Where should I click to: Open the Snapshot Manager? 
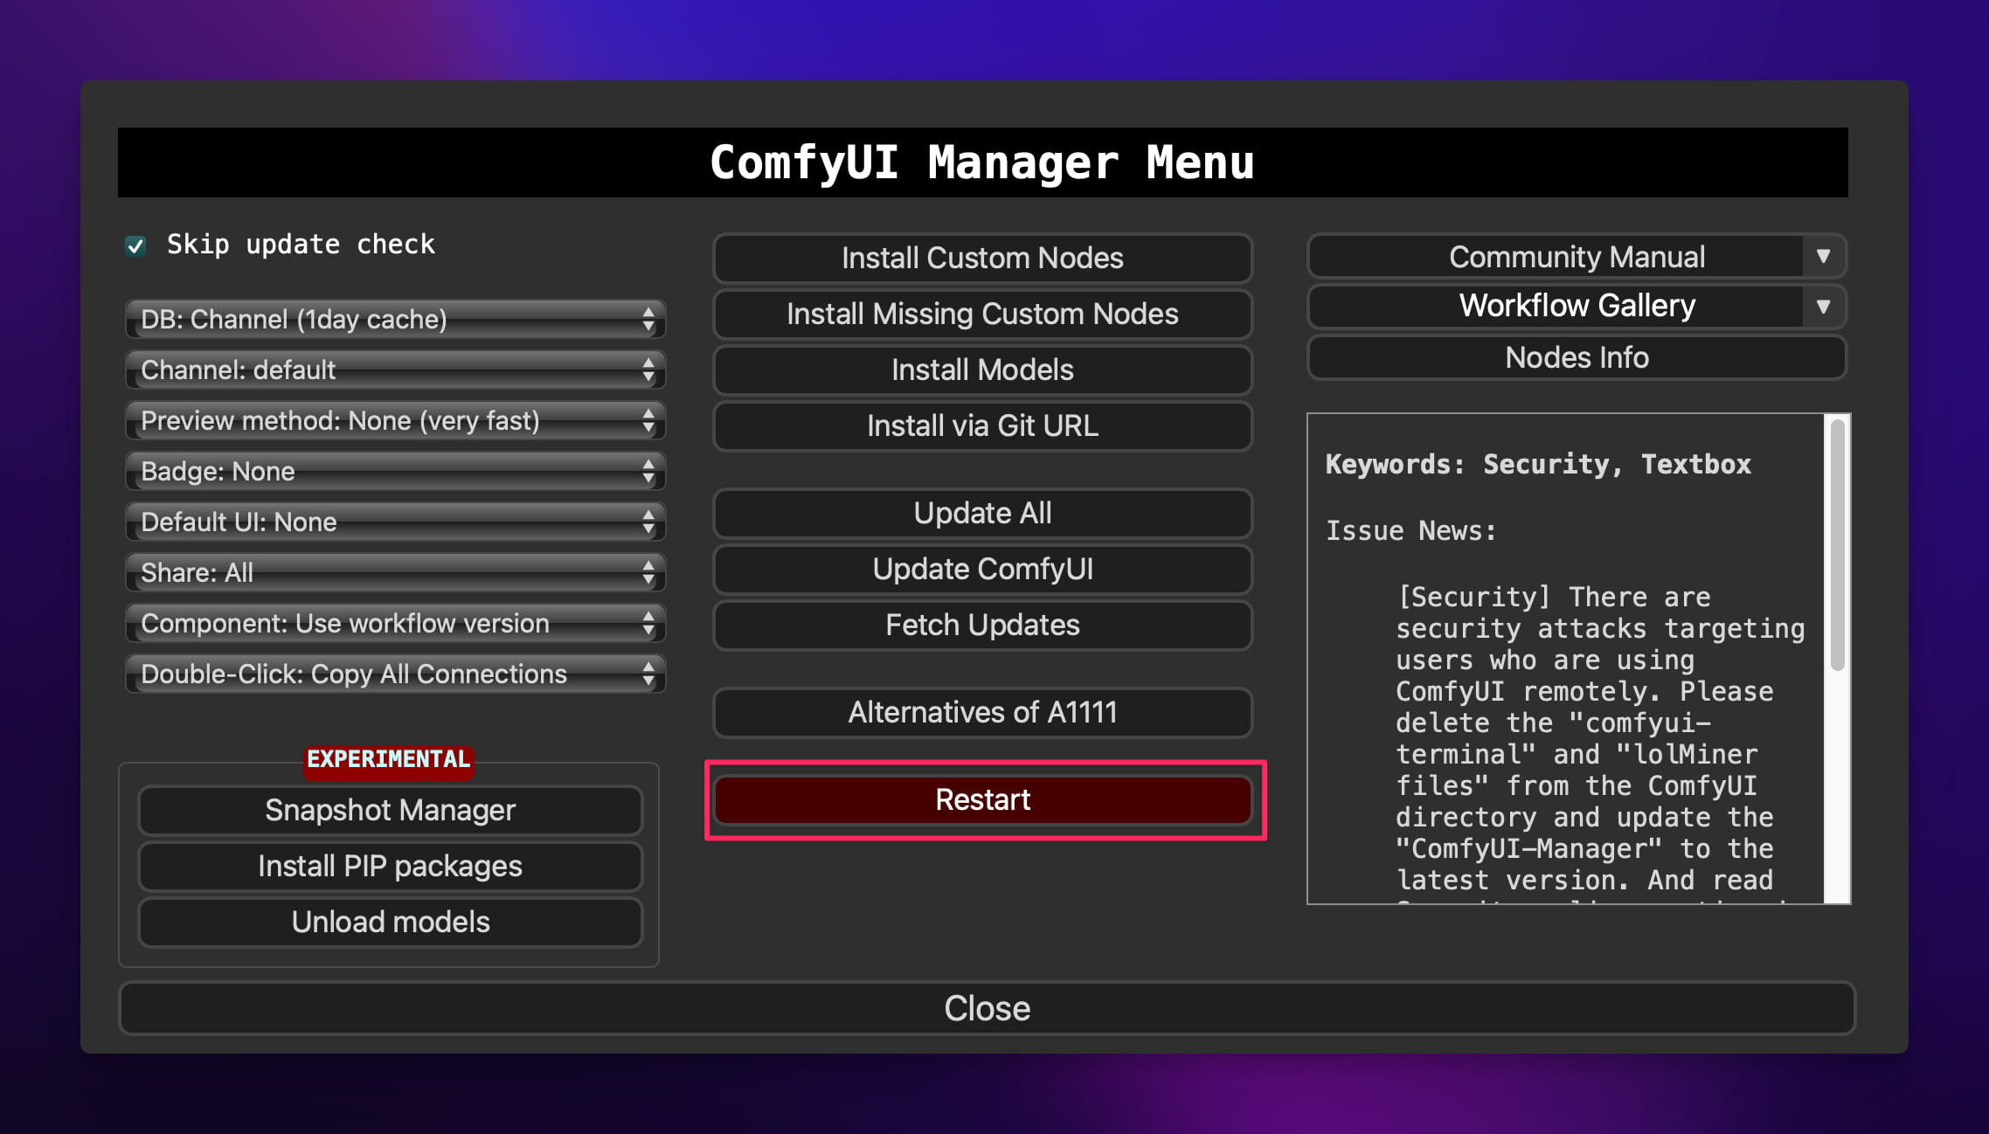tap(390, 811)
